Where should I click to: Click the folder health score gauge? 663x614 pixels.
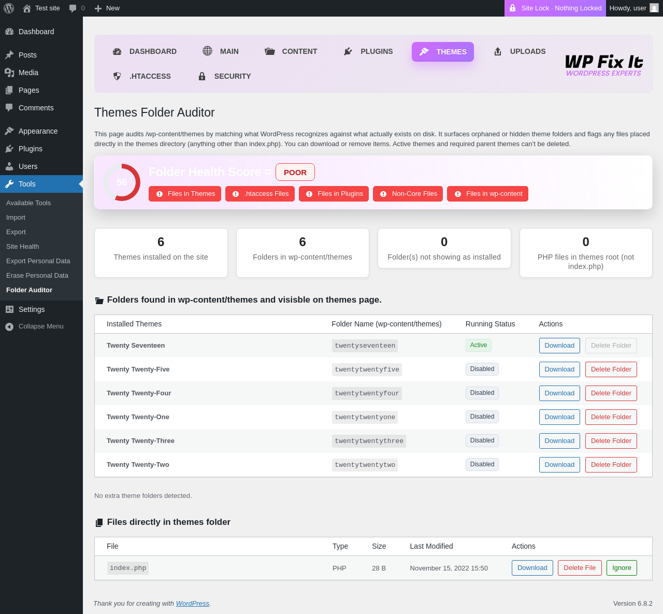tap(122, 182)
